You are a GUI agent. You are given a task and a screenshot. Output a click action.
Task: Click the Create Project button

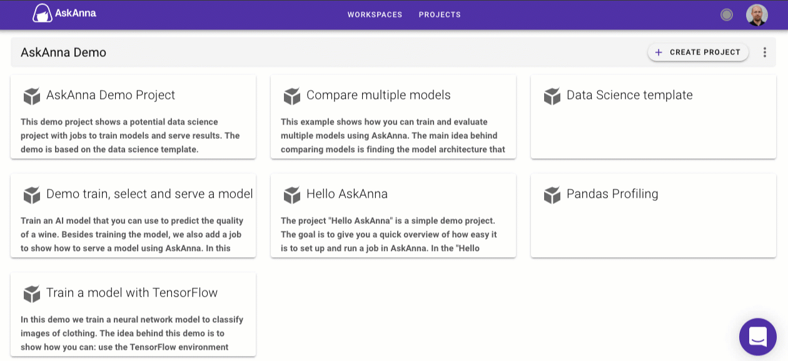point(698,53)
